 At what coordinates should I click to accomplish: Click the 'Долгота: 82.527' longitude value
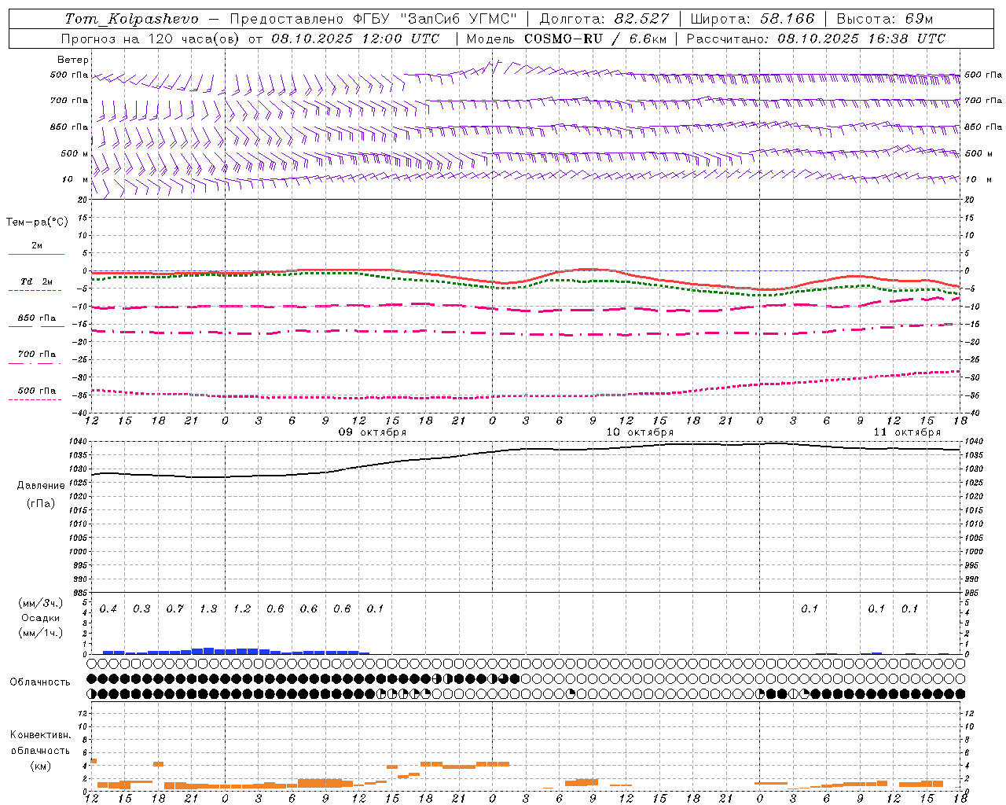click(604, 19)
